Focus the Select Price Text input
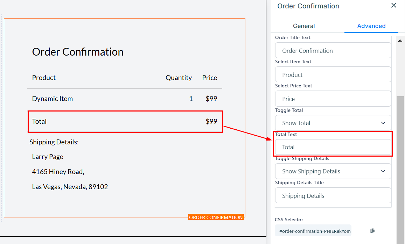This screenshot has width=405, height=244. tap(333, 99)
